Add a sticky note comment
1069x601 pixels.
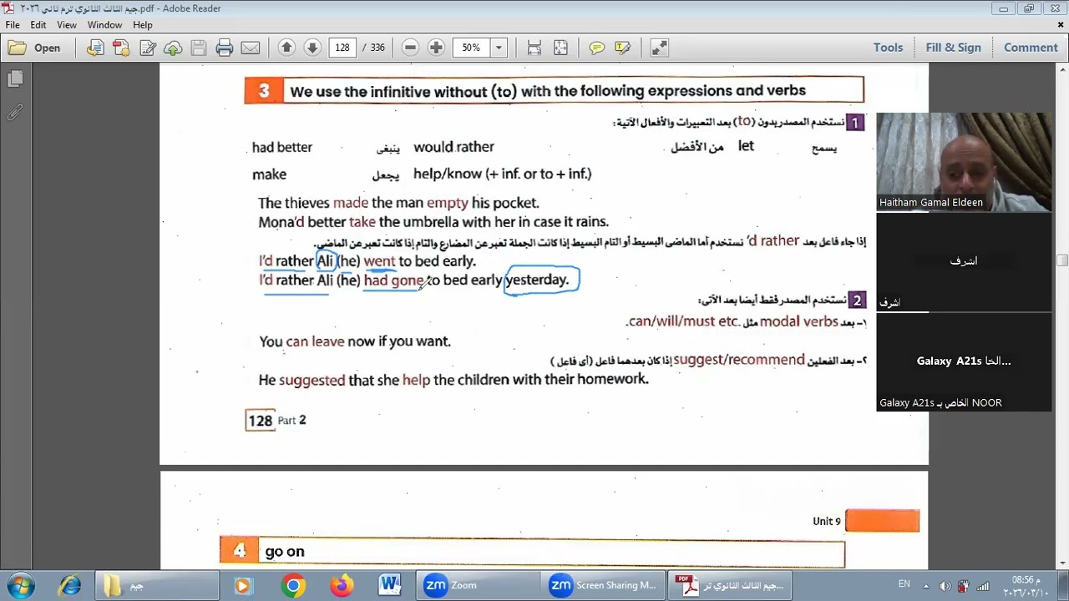[596, 48]
